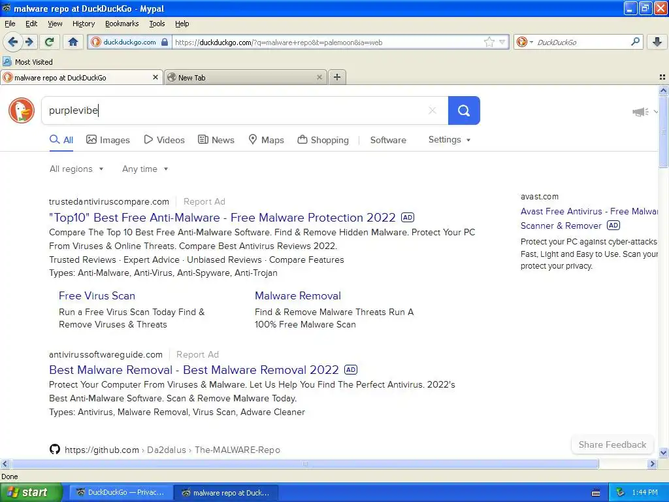Open the Free Virus Scan sublink
669x502 pixels.
(97, 296)
